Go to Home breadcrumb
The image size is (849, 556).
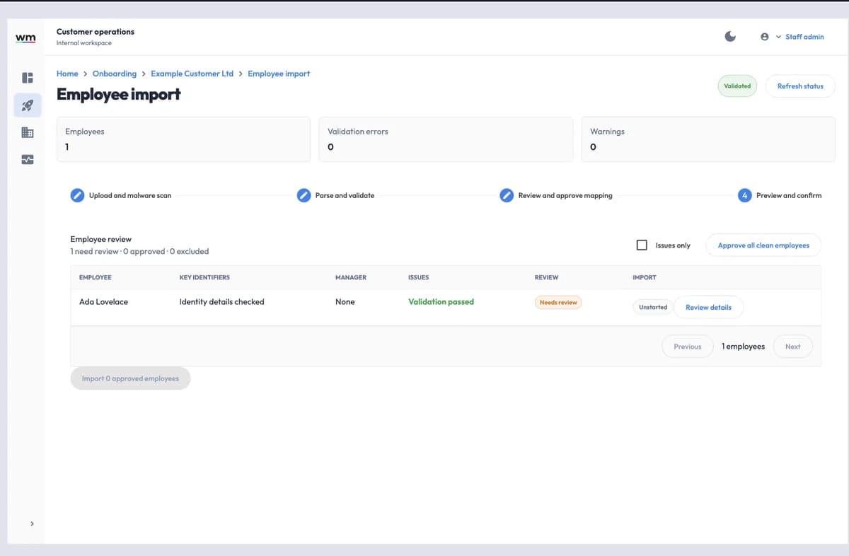pos(67,74)
